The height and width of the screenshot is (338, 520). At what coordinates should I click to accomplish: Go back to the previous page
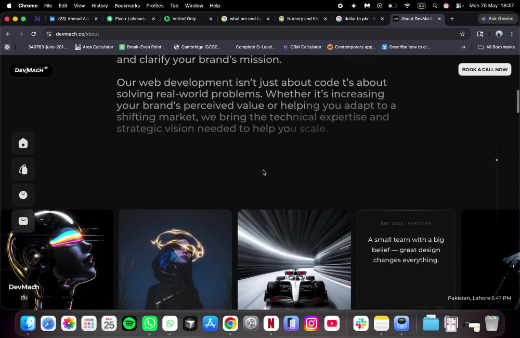tap(8, 34)
